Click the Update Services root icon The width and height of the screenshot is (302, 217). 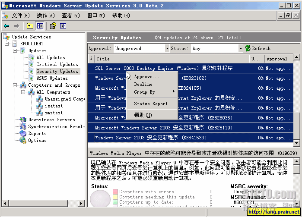pos(6,37)
